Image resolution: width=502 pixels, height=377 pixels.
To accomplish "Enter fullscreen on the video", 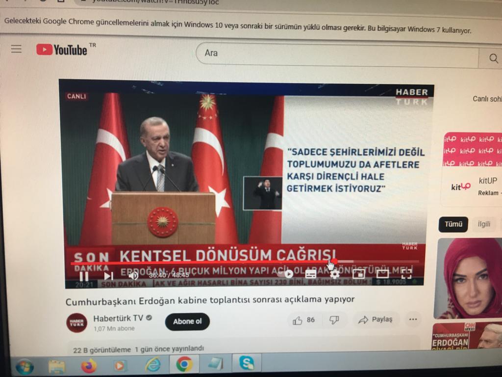I will 406,273.
